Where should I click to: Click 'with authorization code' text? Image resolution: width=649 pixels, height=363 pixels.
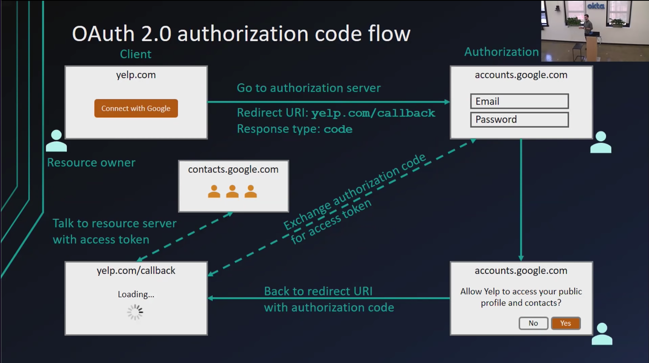coord(329,307)
